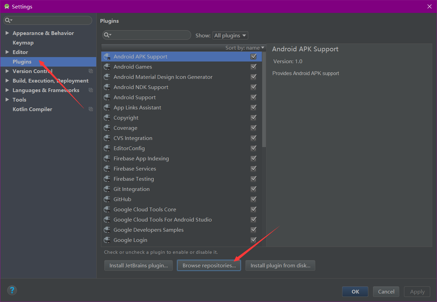437x302 pixels.
Task: Focus the settings search field
Action: click(x=48, y=20)
